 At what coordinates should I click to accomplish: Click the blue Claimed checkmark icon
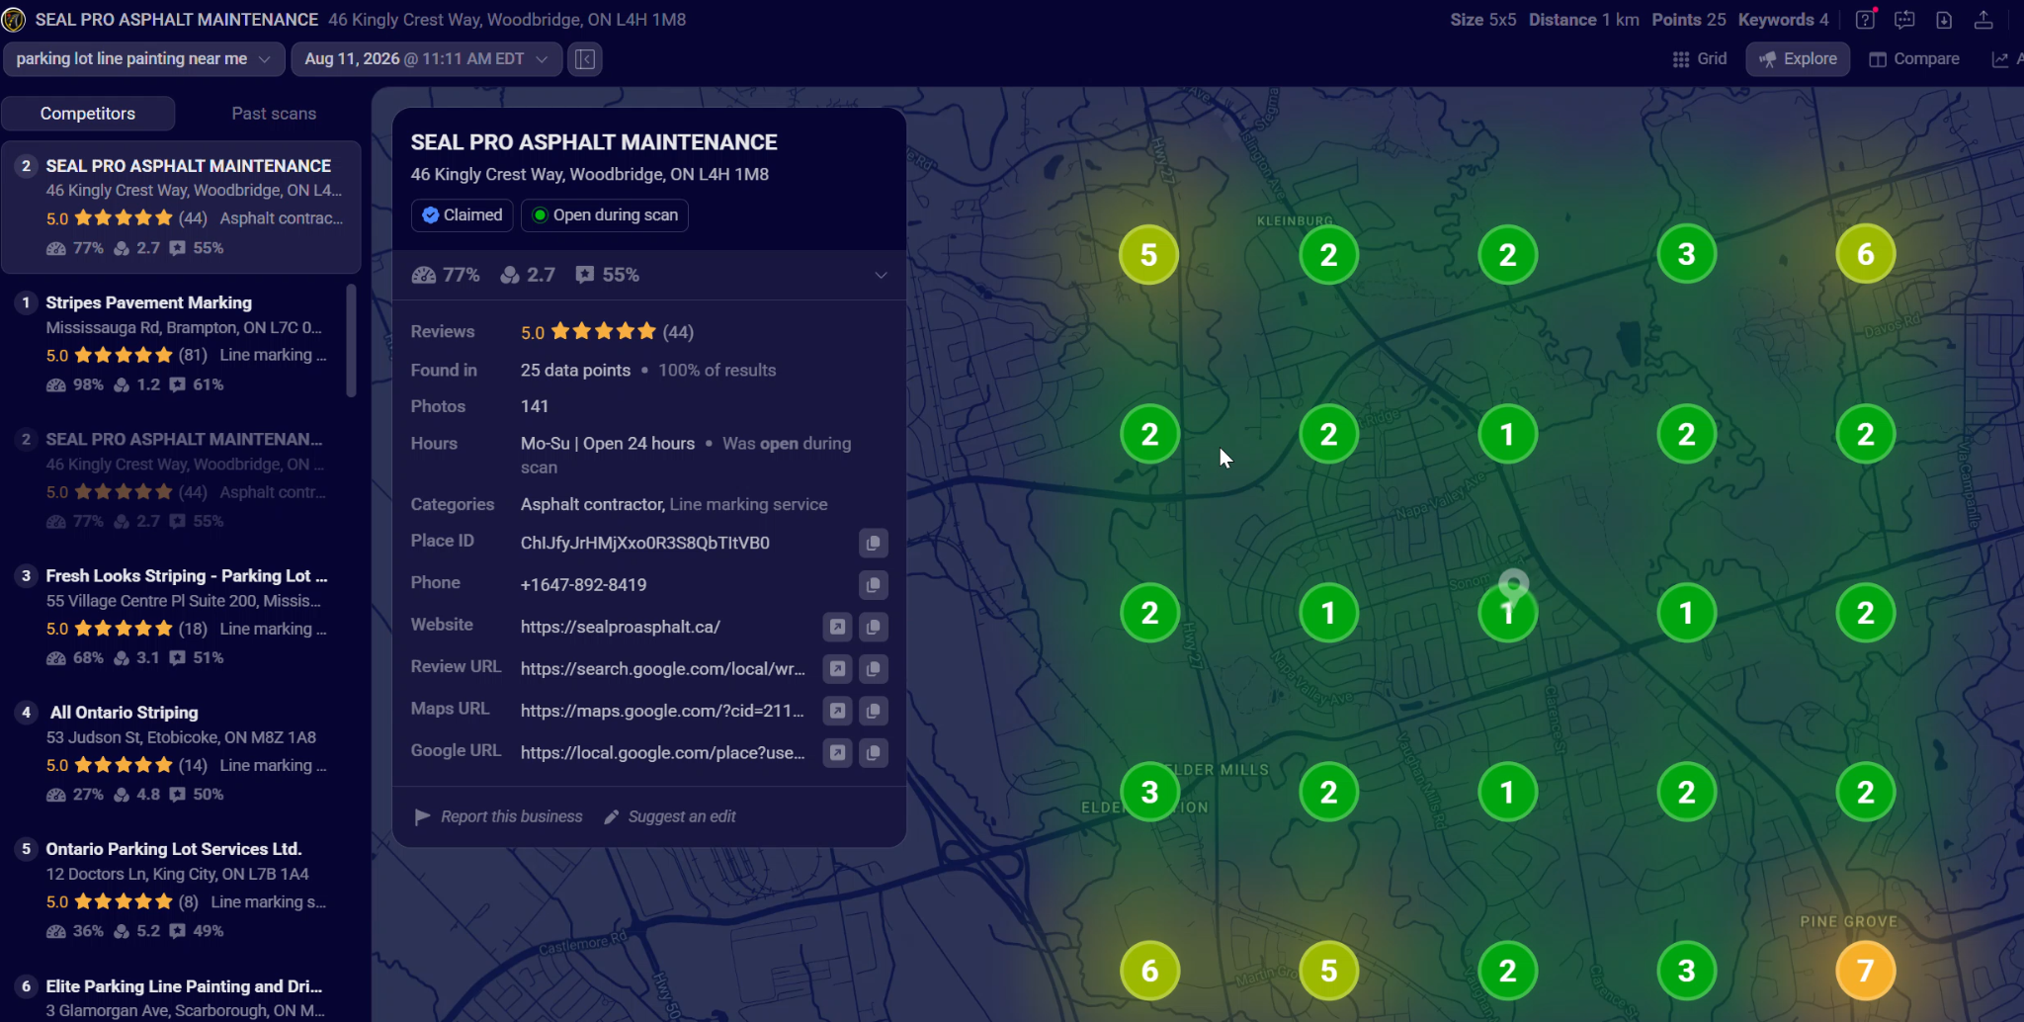coord(431,215)
